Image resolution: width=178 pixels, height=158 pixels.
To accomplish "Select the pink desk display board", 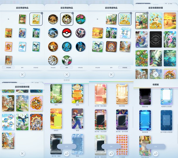I will click(101, 94).
